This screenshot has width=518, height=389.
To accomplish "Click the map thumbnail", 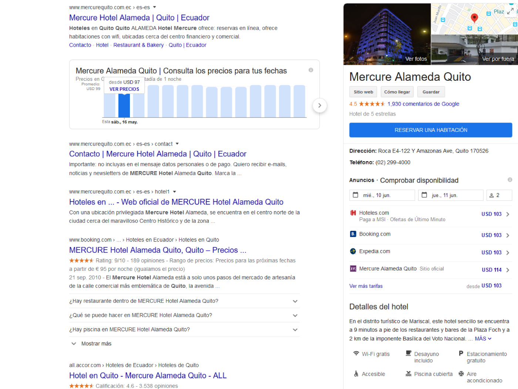I will 475,19.
